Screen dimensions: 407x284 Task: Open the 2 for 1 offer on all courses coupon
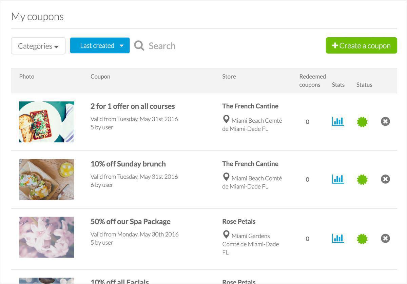coord(133,106)
